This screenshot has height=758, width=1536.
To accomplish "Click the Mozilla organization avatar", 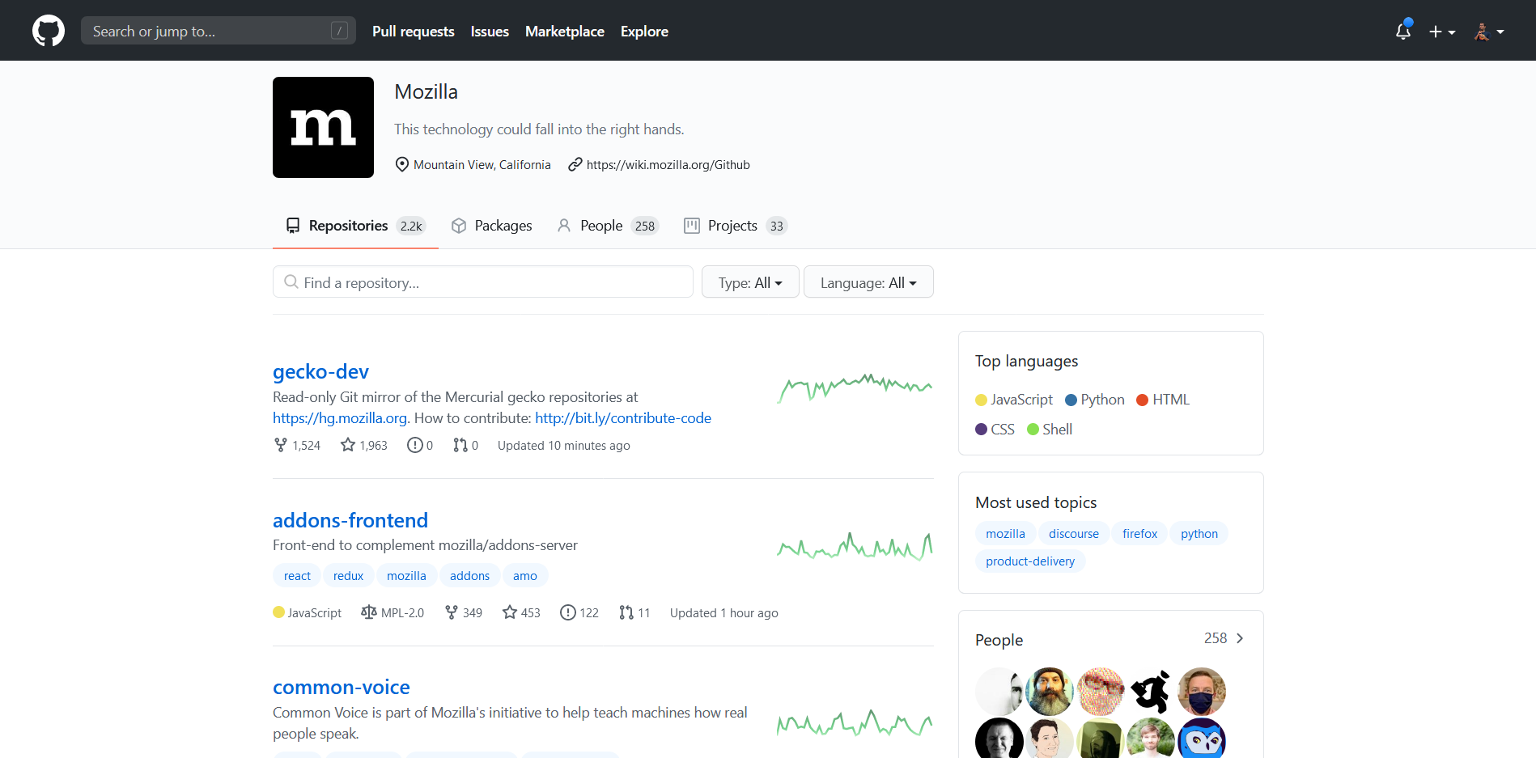I will point(323,127).
